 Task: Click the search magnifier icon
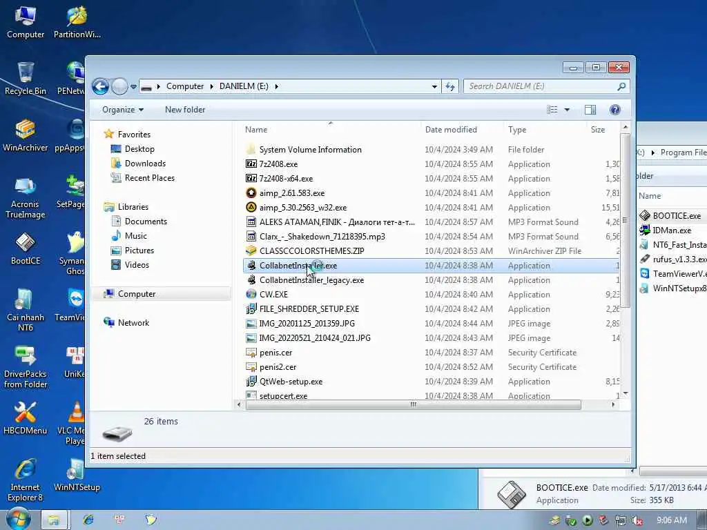pyautogui.click(x=621, y=86)
